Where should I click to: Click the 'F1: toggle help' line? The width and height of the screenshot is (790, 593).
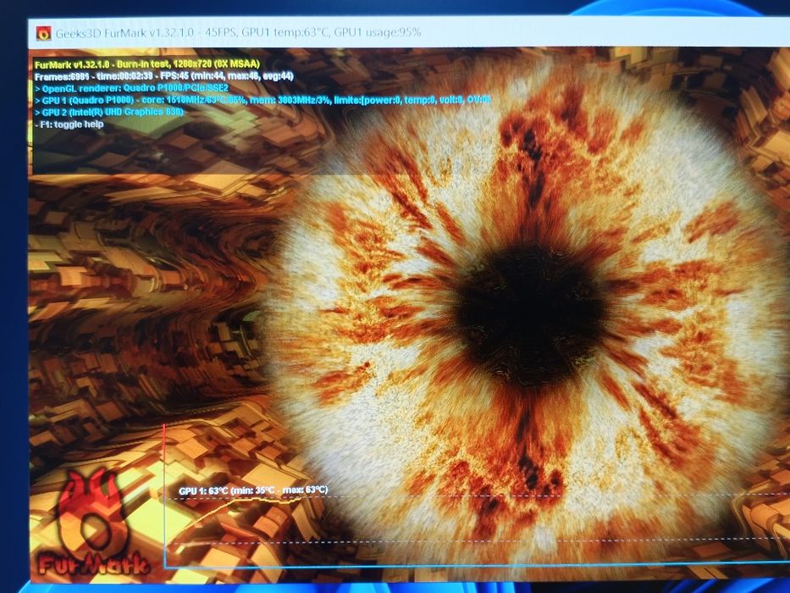point(69,124)
